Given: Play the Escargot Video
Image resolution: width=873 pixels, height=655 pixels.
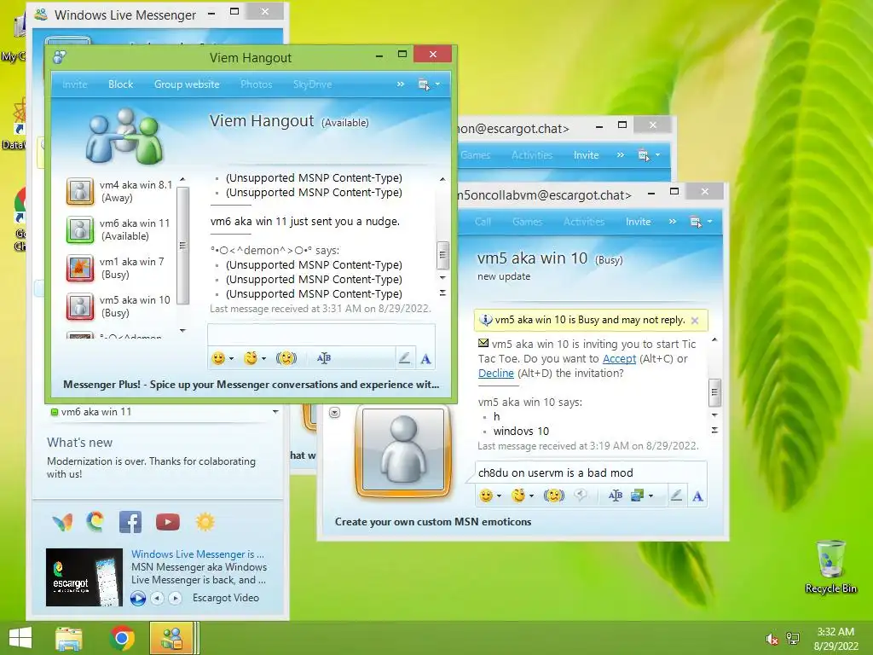Looking at the screenshot, I should pyautogui.click(x=138, y=598).
